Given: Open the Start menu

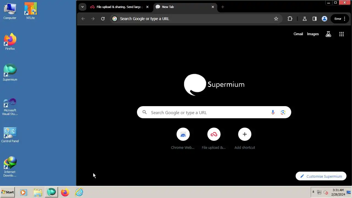Looking at the screenshot, I should pyautogui.click(x=8, y=192).
